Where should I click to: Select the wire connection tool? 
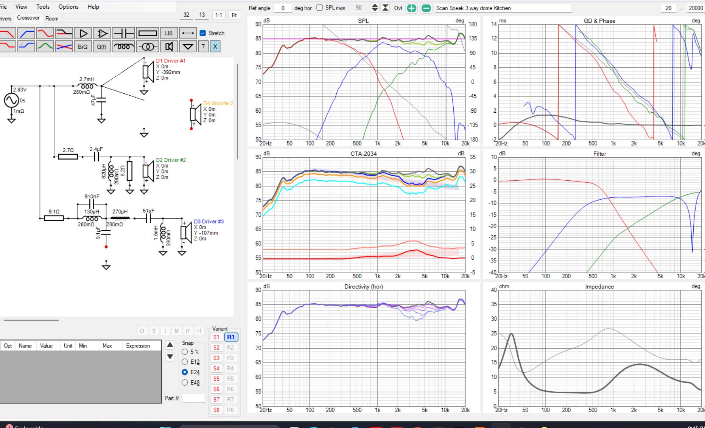[188, 33]
